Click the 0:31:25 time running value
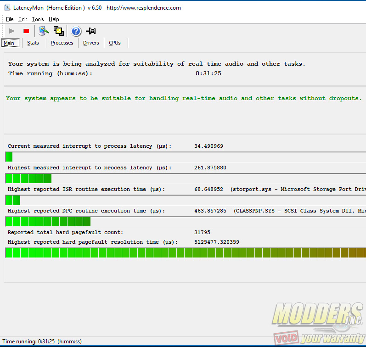Screen dimensions: 366x347 pos(208,73)
